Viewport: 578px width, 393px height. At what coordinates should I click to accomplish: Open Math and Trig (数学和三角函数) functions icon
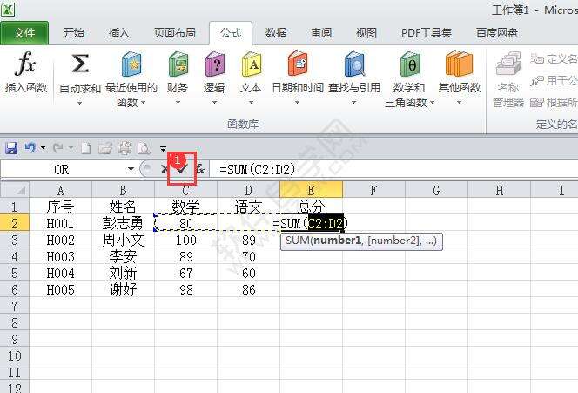(x=409, y=64)
